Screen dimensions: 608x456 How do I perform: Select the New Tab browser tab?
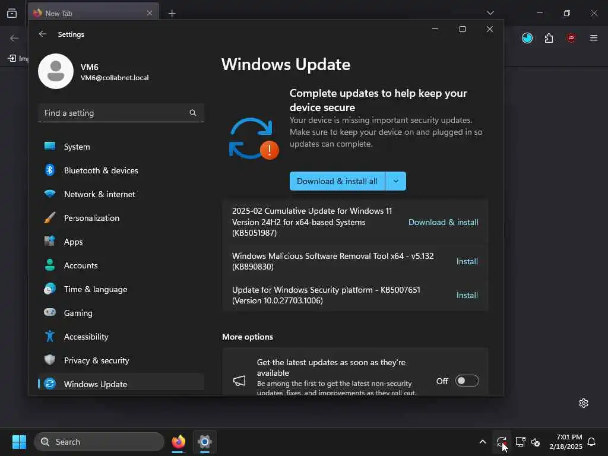[94, 13]
